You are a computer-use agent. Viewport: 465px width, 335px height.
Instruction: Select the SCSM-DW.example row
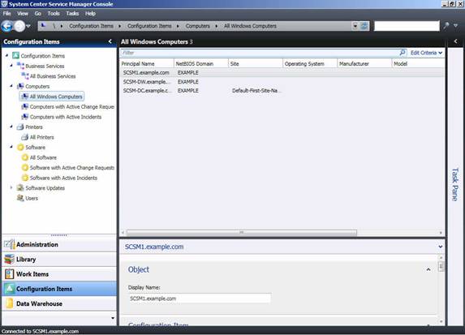coord(282,82)
